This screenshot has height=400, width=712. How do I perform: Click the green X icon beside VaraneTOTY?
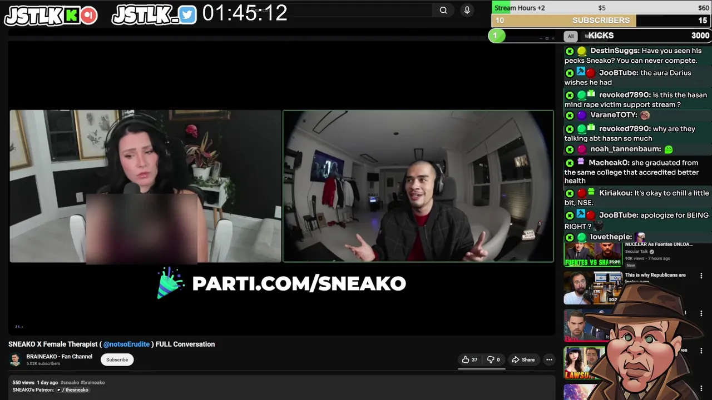pos(570,116)
